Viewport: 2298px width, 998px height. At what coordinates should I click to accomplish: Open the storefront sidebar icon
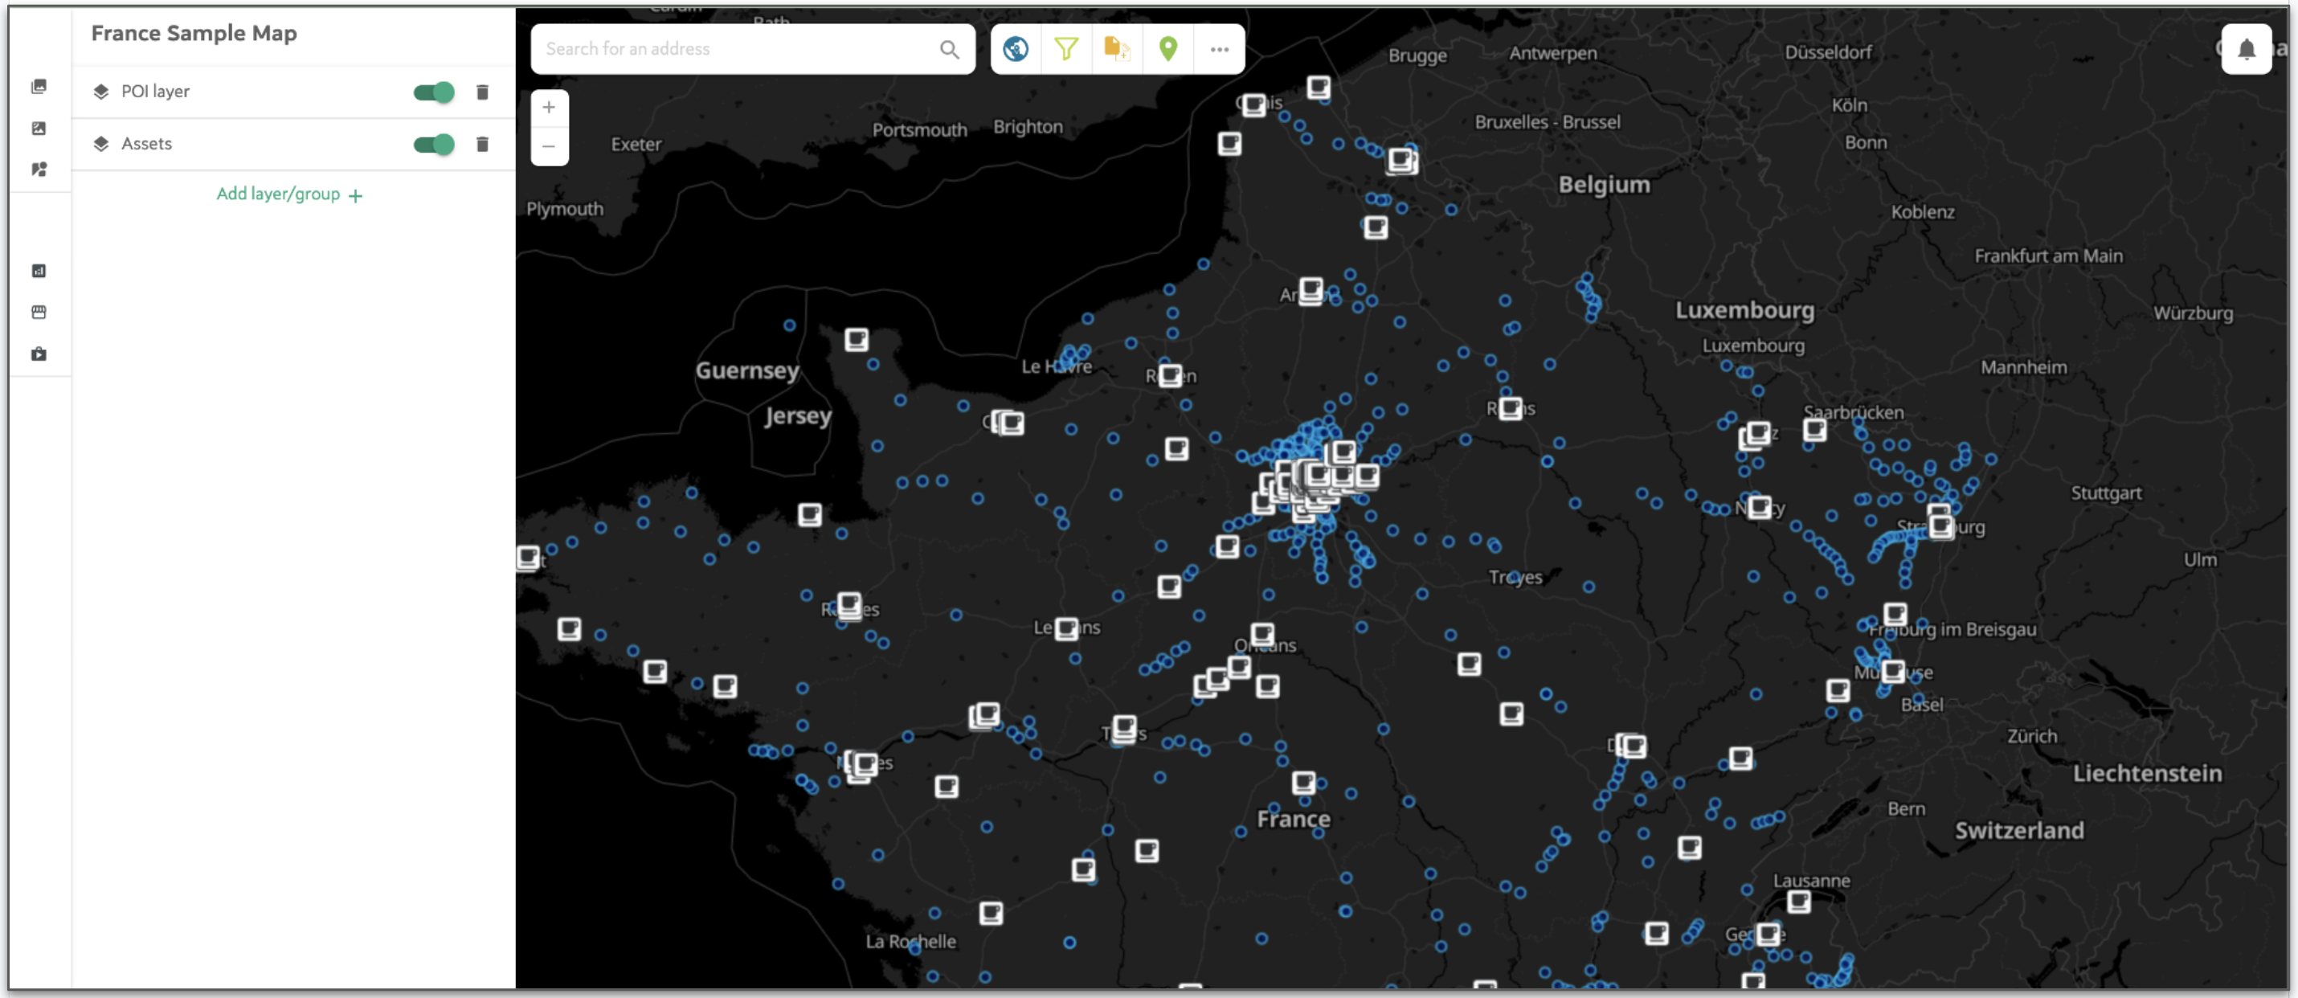[x=39, y=312]
